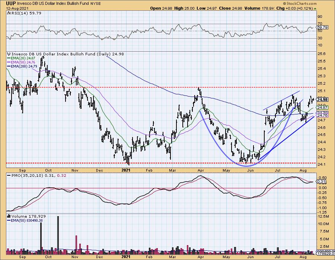Click the Oct label under the price panel
This screenshot has width=335, height=260.
(x=48, y=170)
